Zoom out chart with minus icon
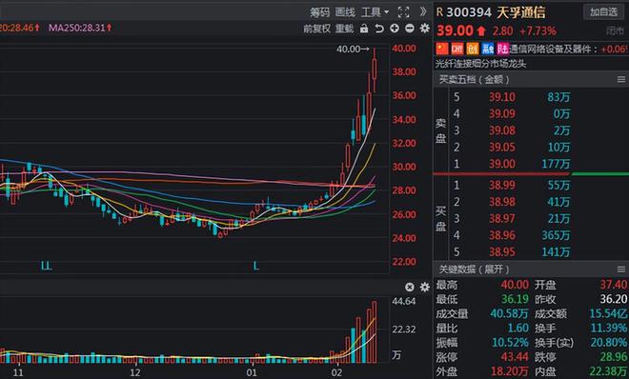 pyautogui.click(x=409, y=28)
